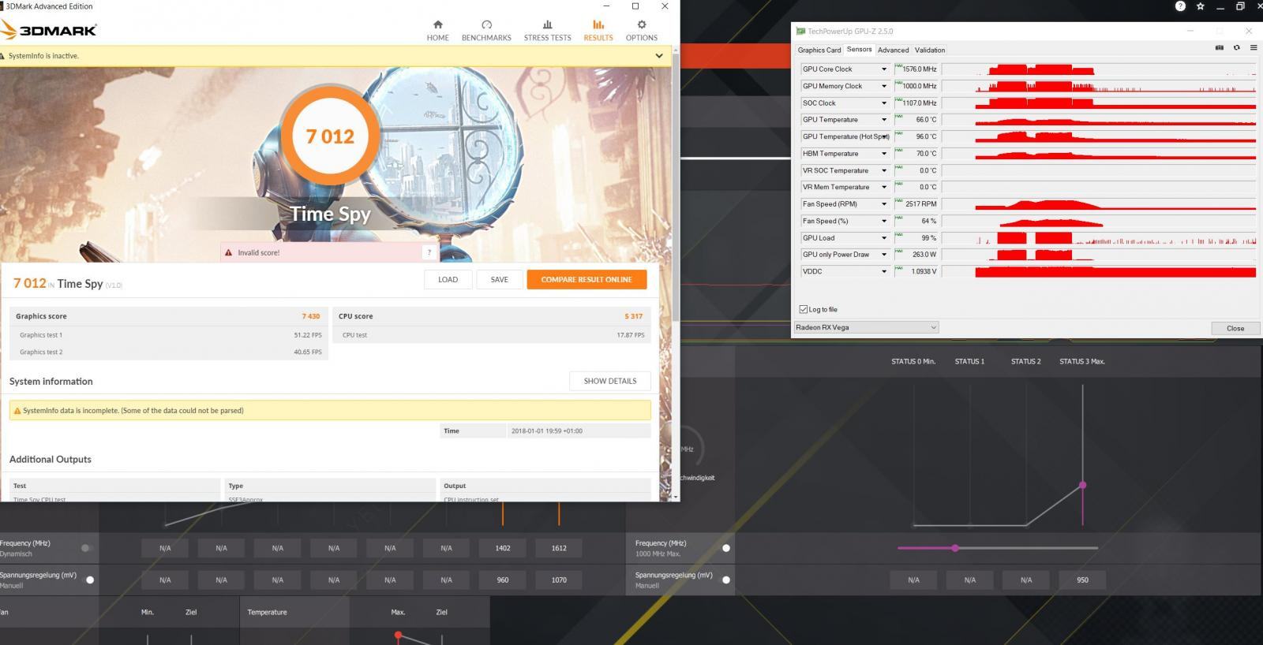Open GPU Temperature sensor dropdown
The height and width of the screenshot is (645, 1263).
[x=884, y=120]
